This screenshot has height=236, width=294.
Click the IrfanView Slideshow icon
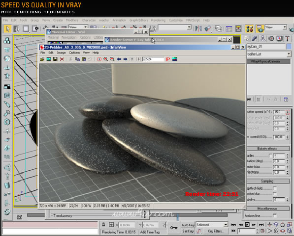(x=49, y=59)
